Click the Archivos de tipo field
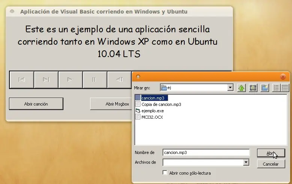 (x=206, y=162)
